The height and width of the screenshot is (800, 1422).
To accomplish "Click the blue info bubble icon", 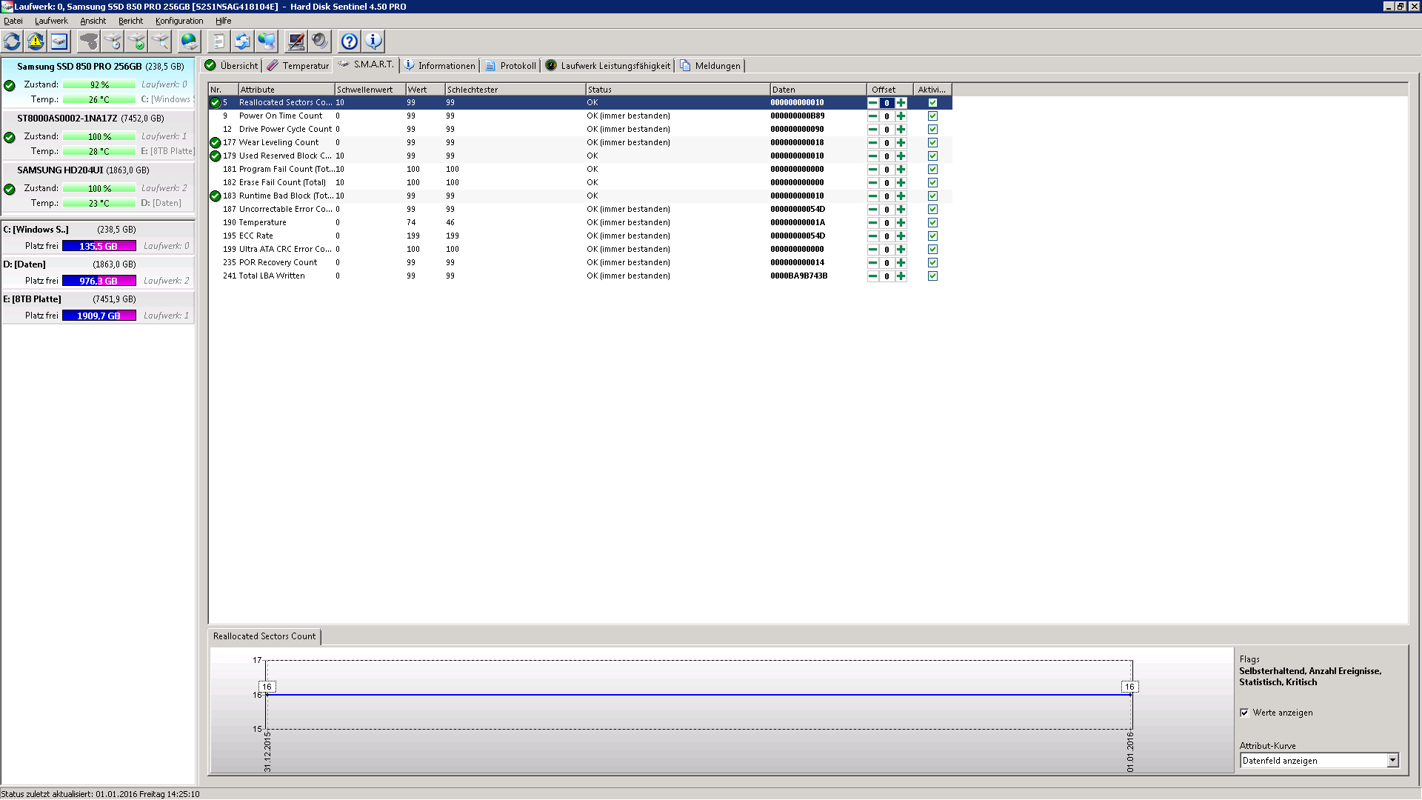I will pos(373,41).
